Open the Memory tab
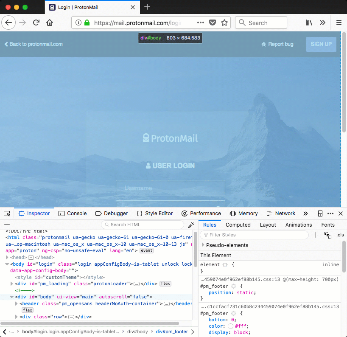 pyautogui.click(x=243, y=213)
